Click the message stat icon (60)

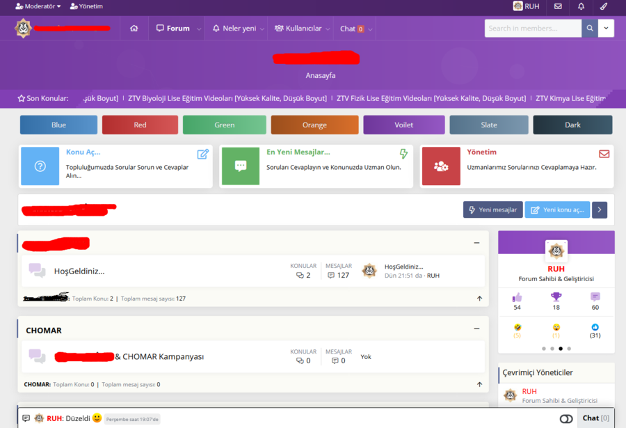point(595,297)
